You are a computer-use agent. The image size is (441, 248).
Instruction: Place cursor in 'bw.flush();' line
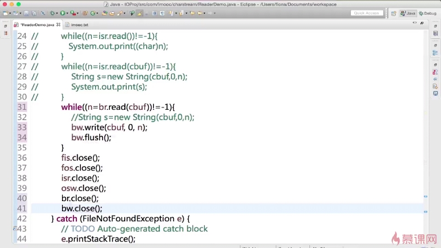[x=91, y=137]
